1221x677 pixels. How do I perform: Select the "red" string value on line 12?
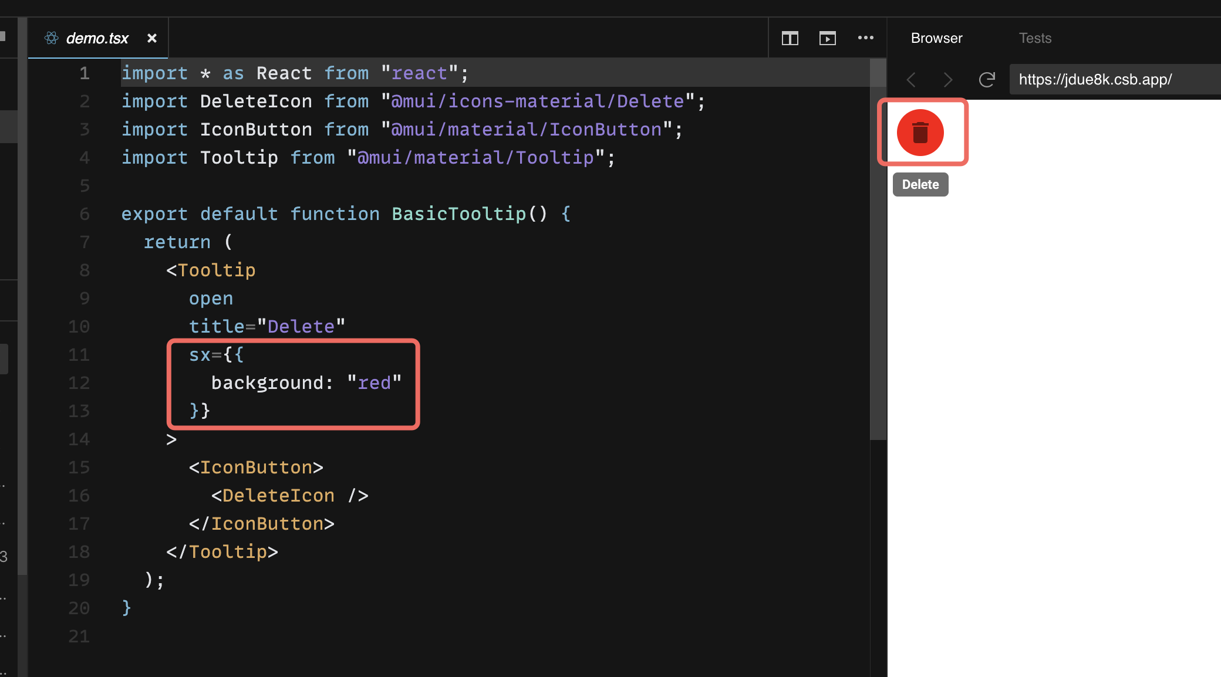376,382
